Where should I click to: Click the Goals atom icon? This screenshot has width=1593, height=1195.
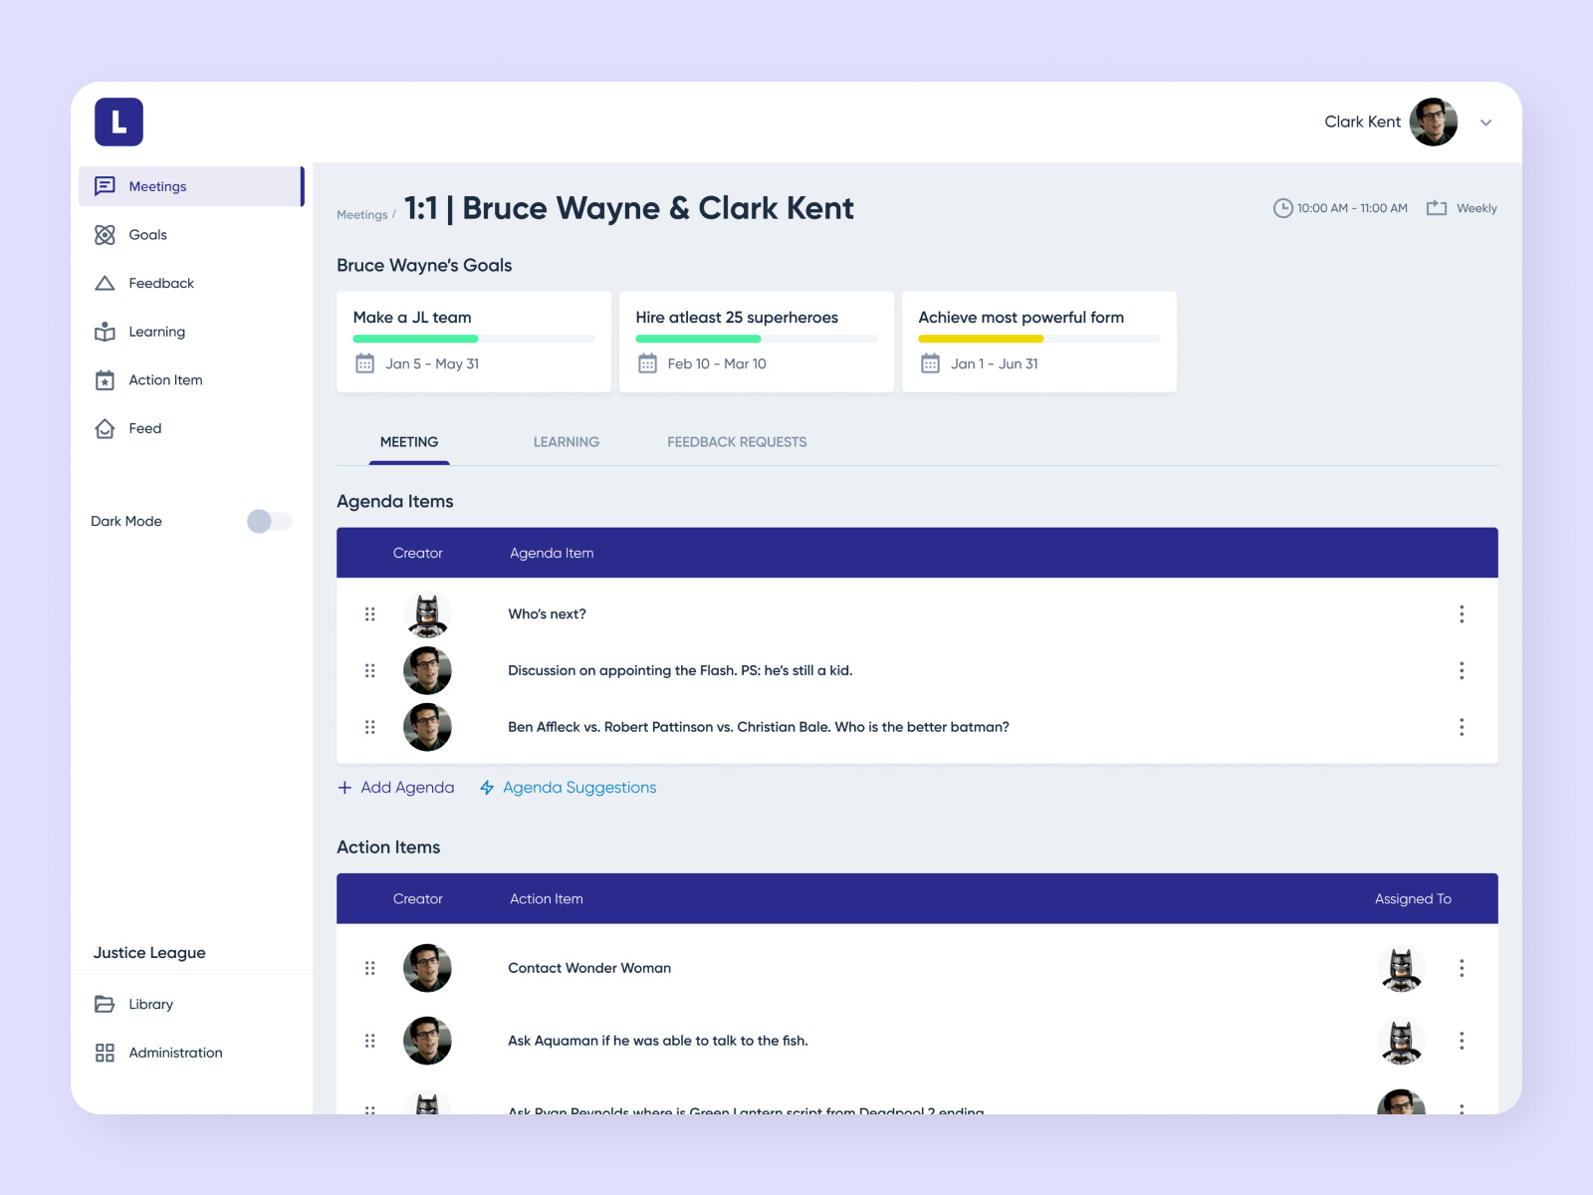(105, 235)
